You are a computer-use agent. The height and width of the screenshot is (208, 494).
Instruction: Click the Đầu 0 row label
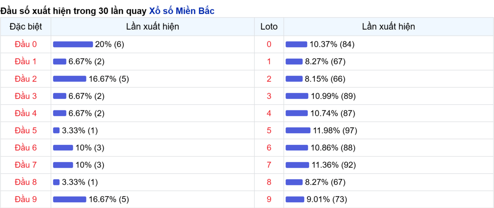tap(26, 44)
